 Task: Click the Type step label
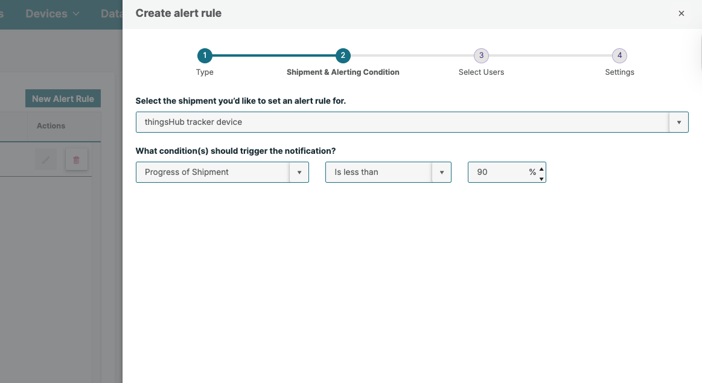coord(205,72)
